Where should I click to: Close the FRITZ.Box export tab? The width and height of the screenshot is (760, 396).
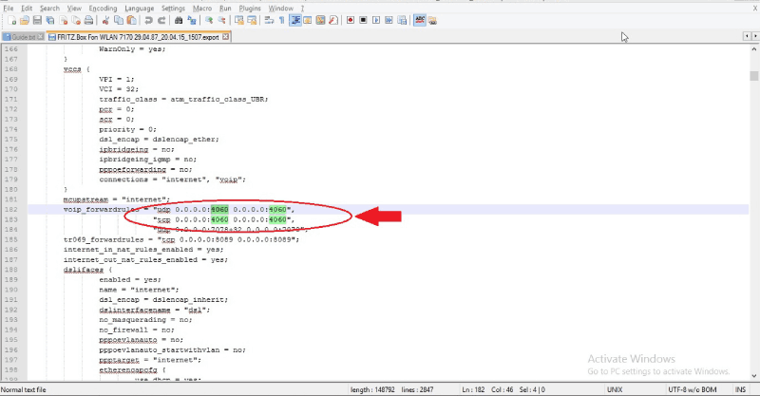(x=225, y=37)
